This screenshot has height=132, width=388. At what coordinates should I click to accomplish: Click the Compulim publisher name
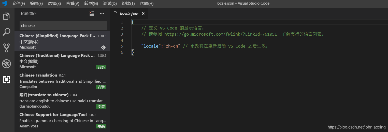(x=28, y=87)
